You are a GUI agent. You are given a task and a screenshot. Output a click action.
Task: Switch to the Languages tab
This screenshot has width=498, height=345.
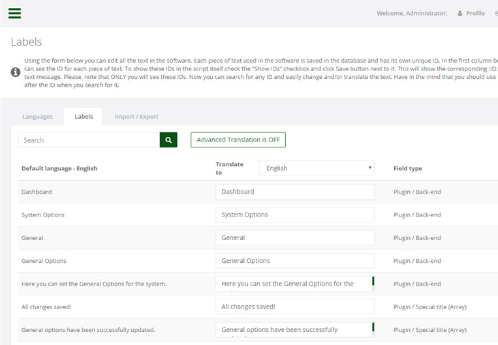coord(37,117)
